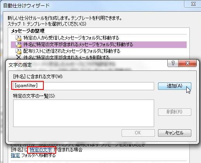Open the 指定 folder link
The width and height of the screenshot is (201, 163).
click(15, 155)
